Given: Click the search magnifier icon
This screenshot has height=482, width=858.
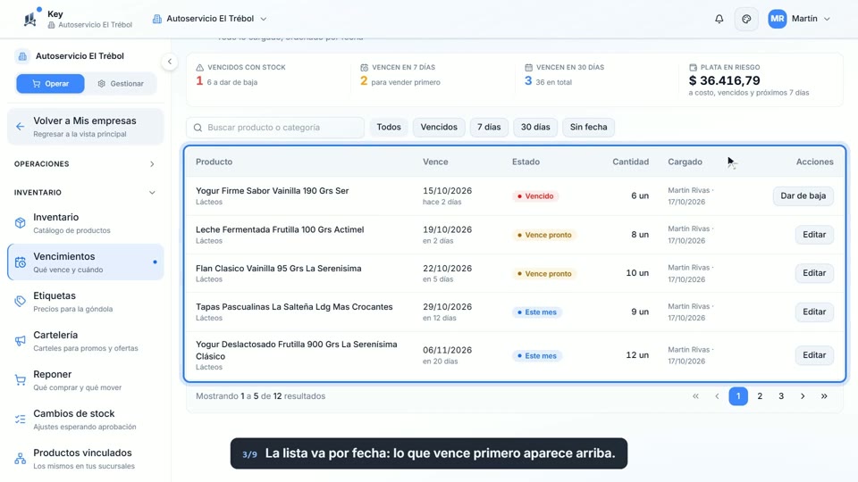Looking at the screenshot, I should click(198, 128).
